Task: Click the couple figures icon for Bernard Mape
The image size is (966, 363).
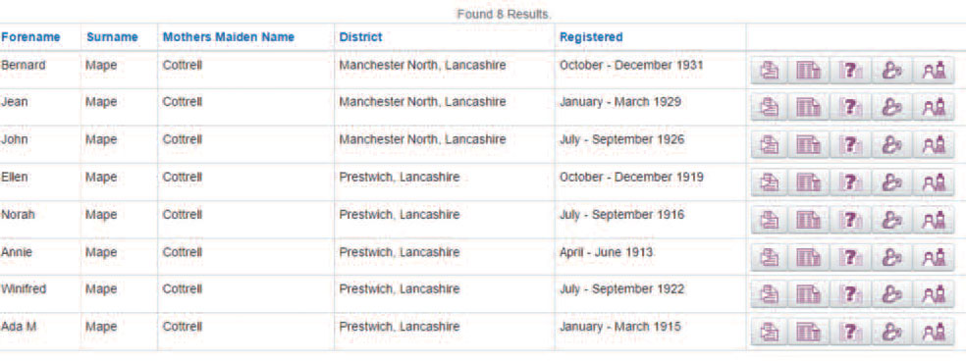Action: coord(934,71)
